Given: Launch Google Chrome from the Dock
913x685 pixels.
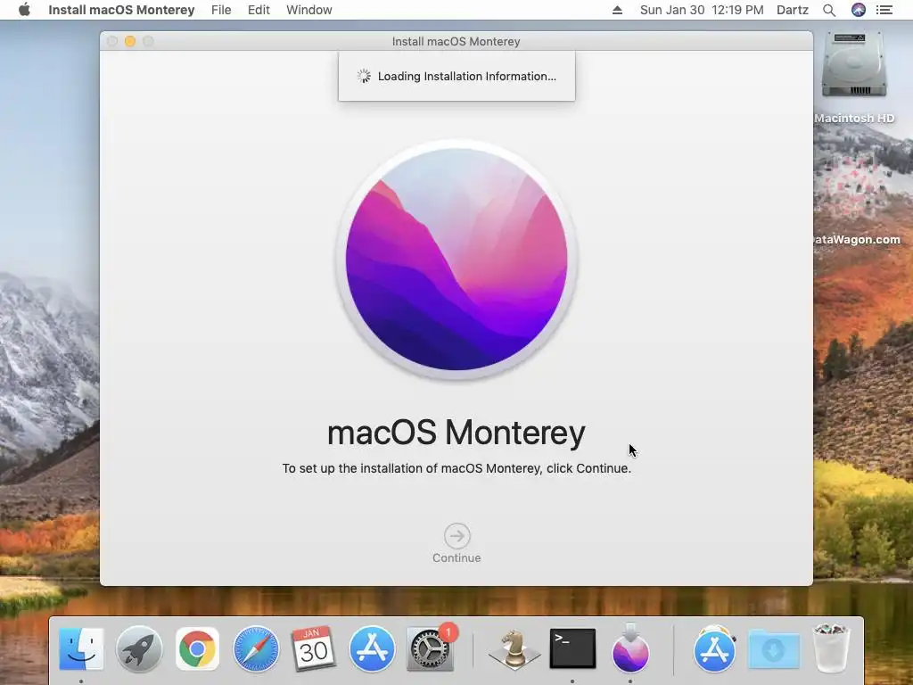Looking at the screenshot, I should [197, 649].
